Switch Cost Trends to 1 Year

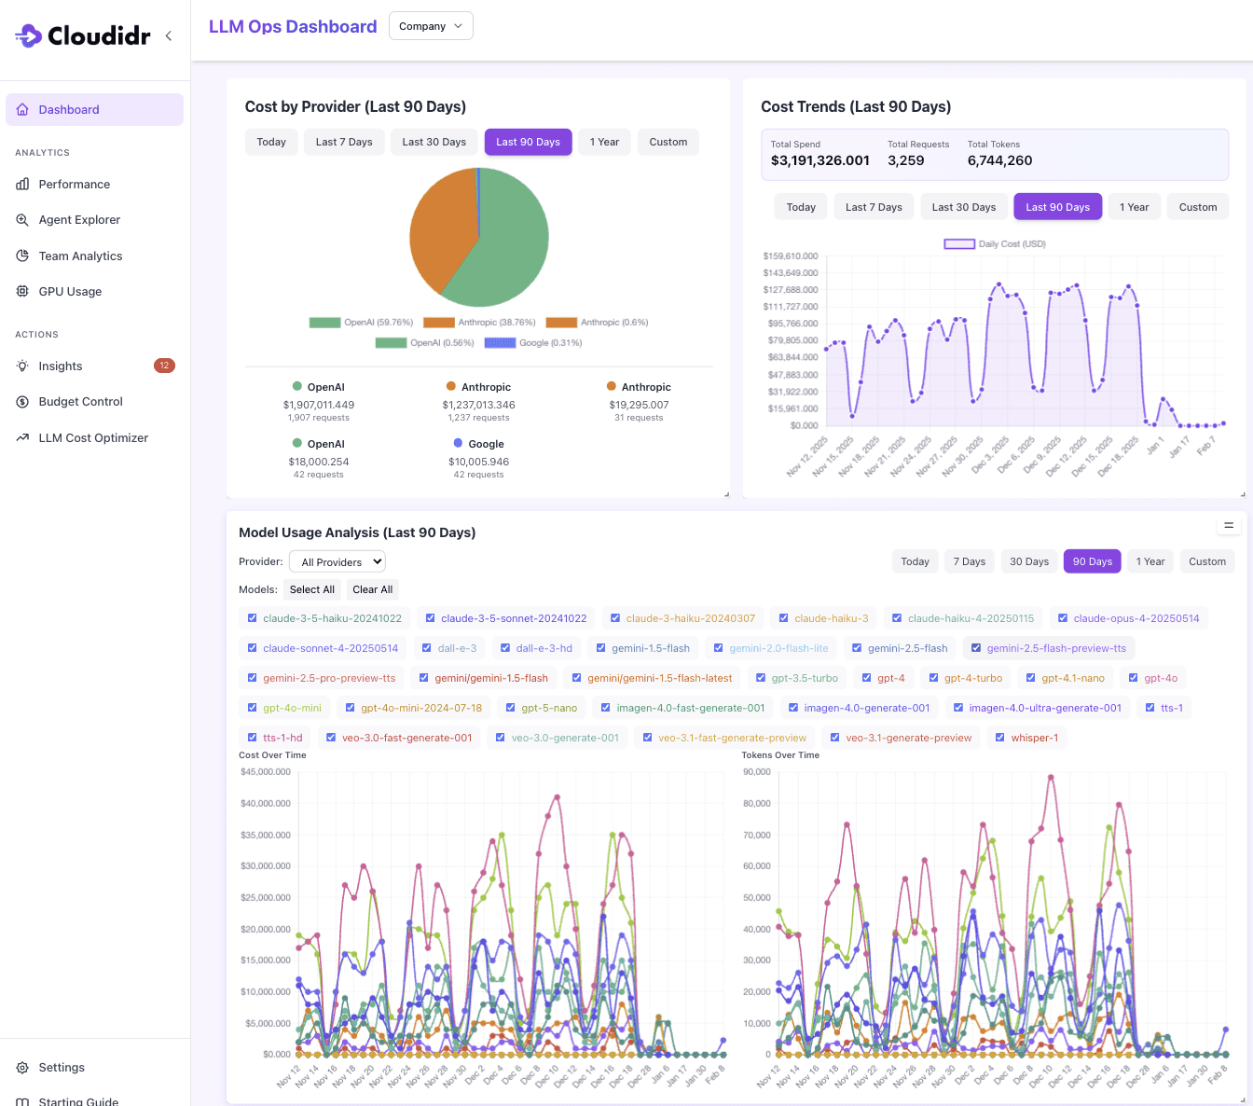click(x=1135, y=207)
